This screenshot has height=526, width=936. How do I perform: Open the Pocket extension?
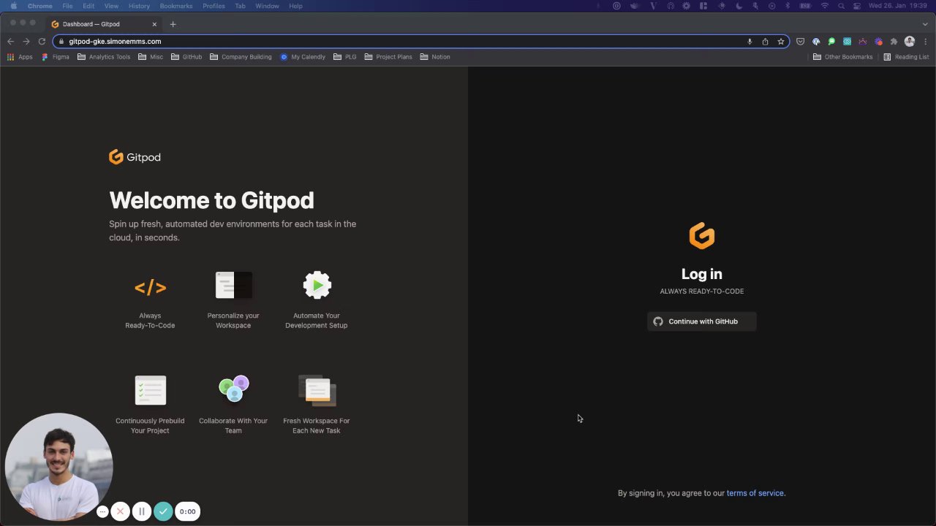[801, 42]
